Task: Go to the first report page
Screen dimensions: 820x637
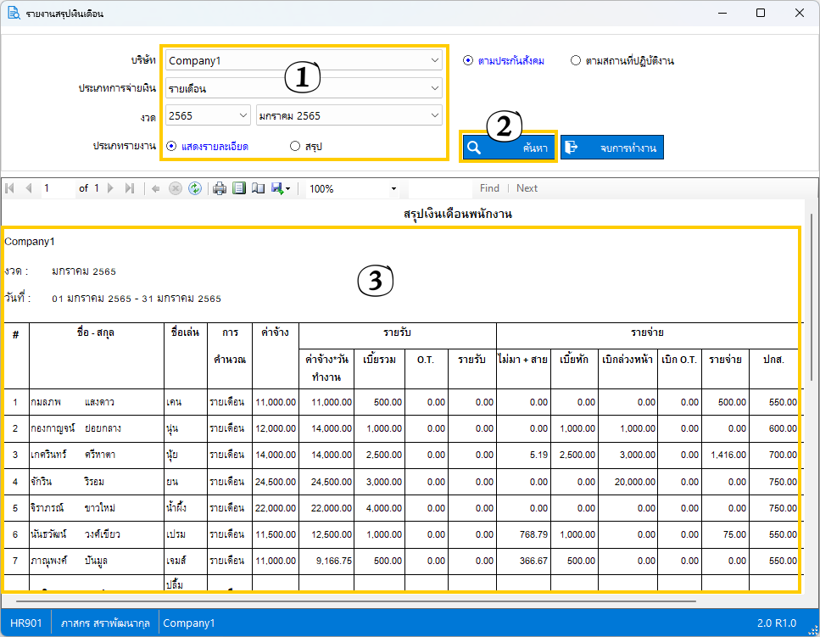Action: point(9,188)
